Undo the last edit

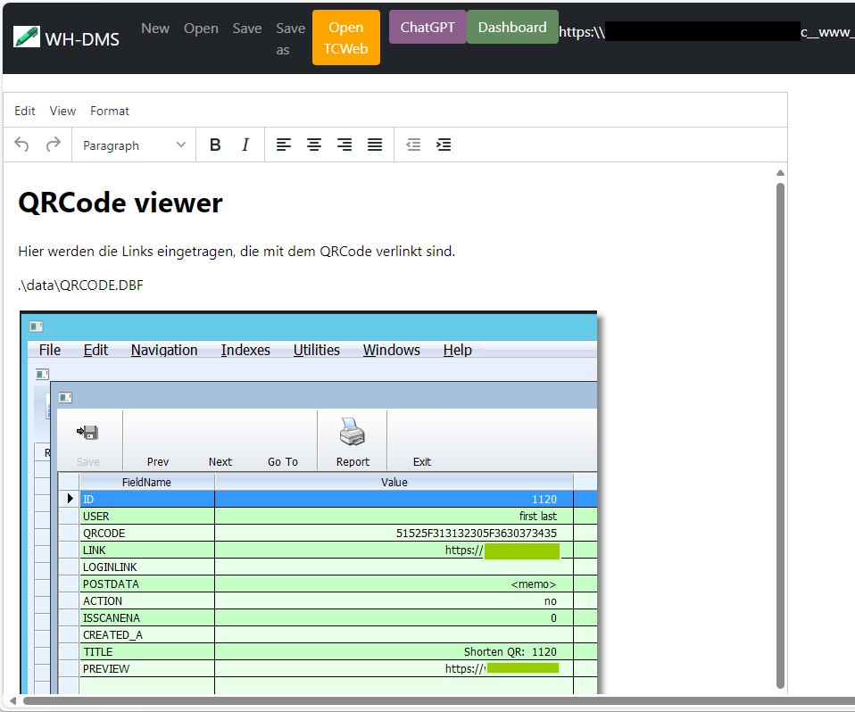point(21,145)
